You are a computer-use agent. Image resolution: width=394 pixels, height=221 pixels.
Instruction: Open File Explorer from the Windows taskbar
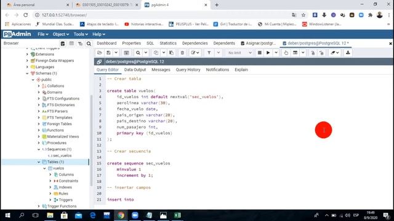50,215
